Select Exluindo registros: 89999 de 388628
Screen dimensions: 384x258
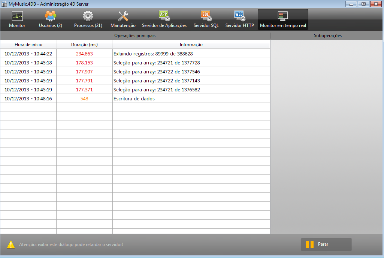pyautogui.click(x=153, y=54)
